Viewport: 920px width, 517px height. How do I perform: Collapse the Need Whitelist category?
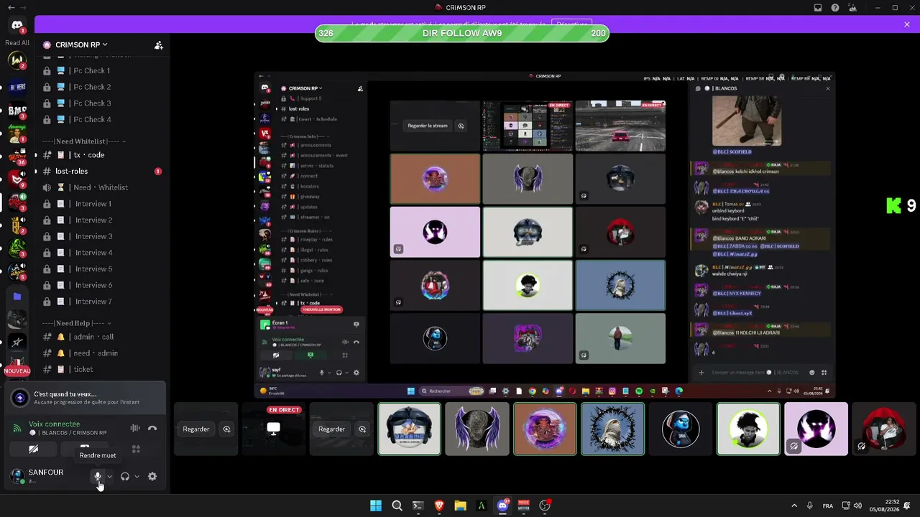click(x=84, y=141)
